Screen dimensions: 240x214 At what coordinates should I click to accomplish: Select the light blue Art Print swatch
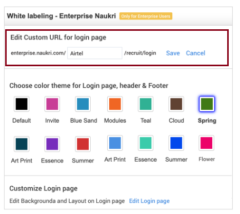click(x=115, y=143)
